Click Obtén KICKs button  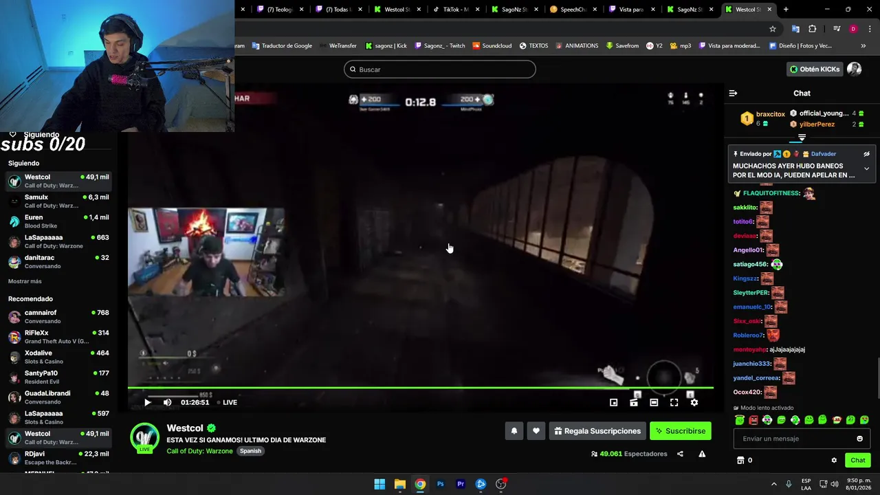[x=815, y=69]
